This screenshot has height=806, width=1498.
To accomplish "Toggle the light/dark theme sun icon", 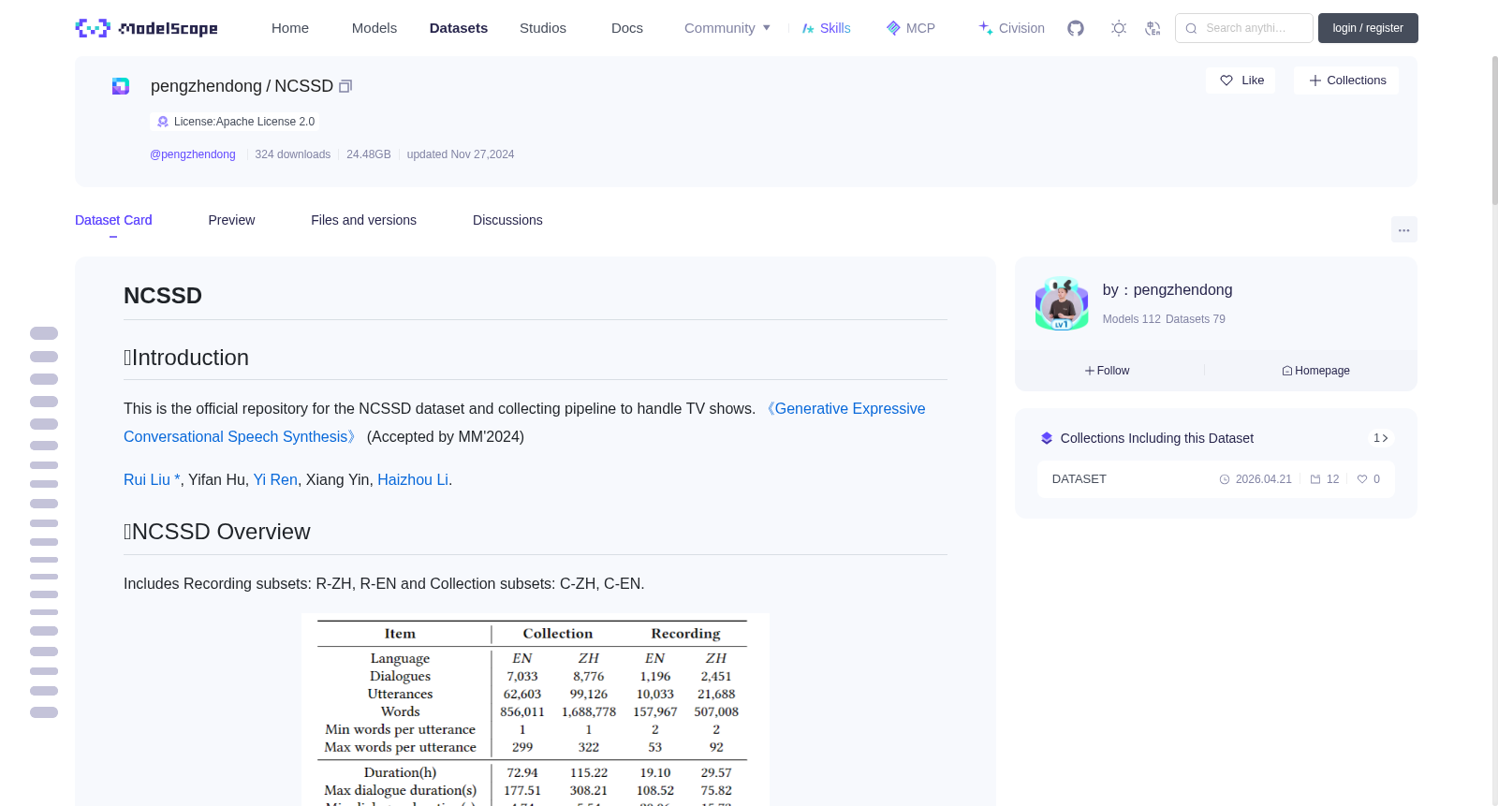I will 1119,28.
